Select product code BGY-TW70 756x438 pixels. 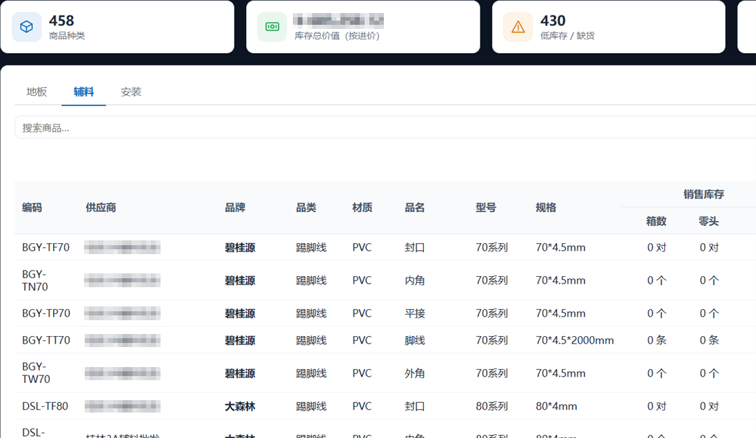coord(36,373)
